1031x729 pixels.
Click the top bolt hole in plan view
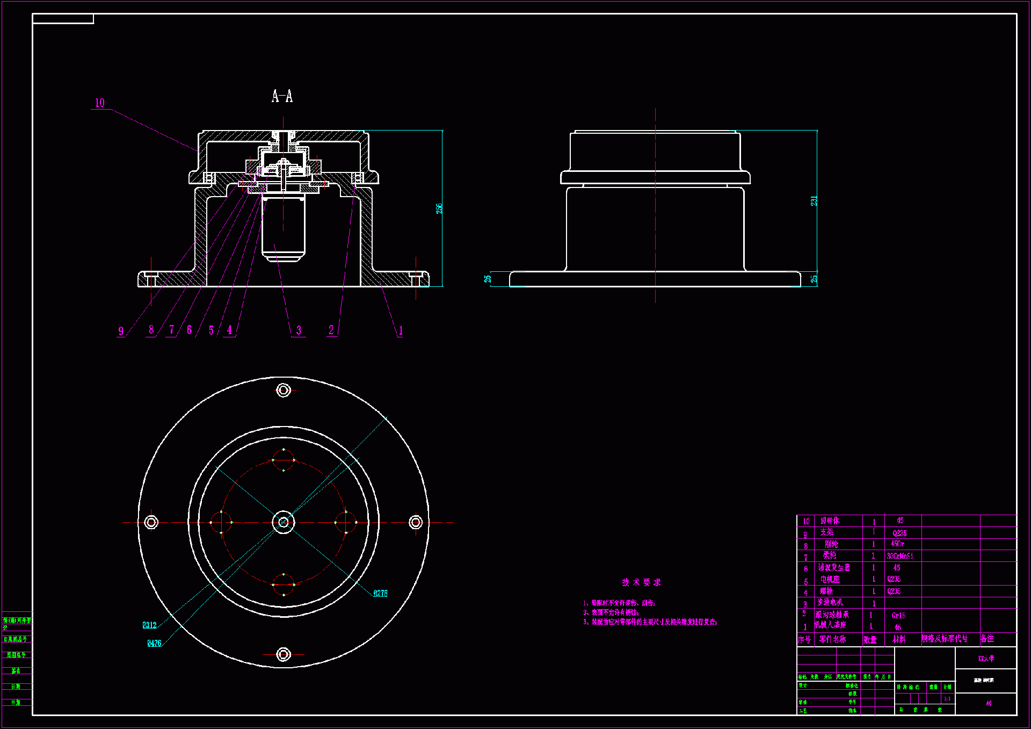(284, 390)
